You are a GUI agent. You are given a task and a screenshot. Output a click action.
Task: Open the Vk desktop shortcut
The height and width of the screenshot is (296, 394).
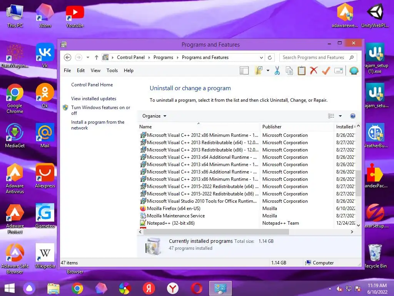coord(45,55)
